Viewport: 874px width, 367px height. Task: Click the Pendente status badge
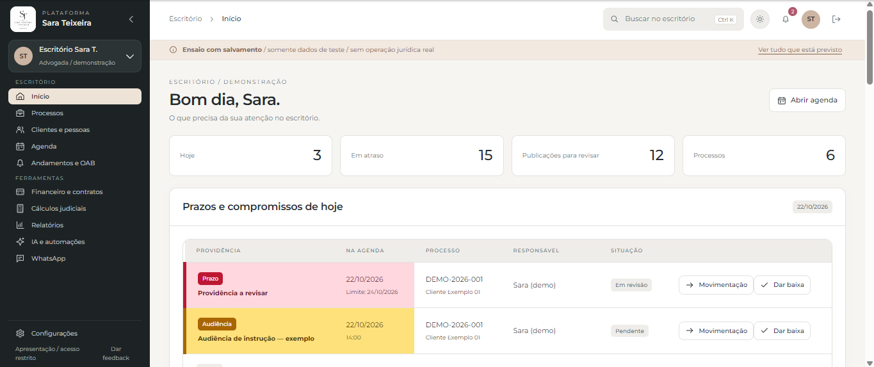tap(629, 331)
